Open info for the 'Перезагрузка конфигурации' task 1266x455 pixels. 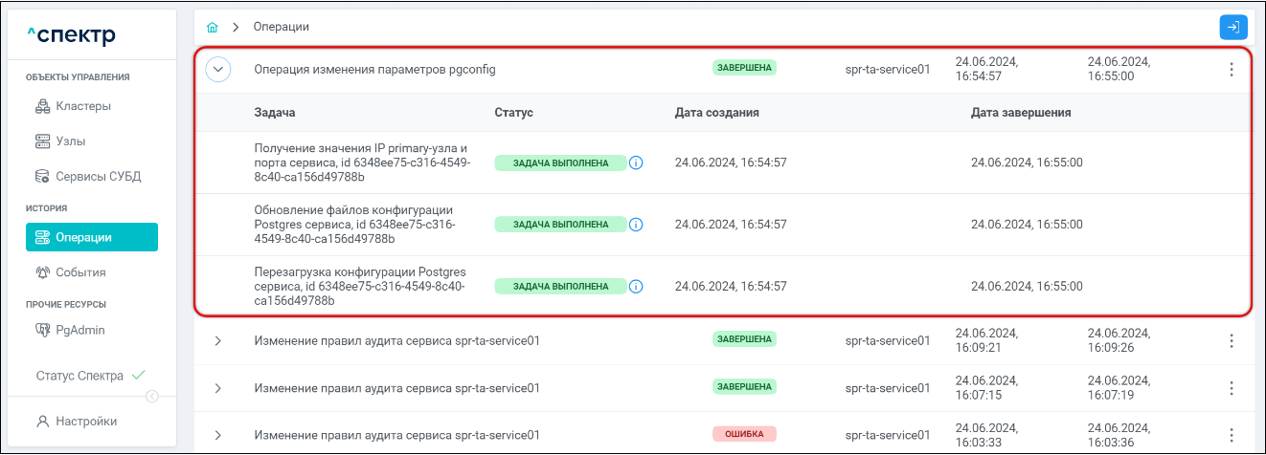[x=636, y=286]
